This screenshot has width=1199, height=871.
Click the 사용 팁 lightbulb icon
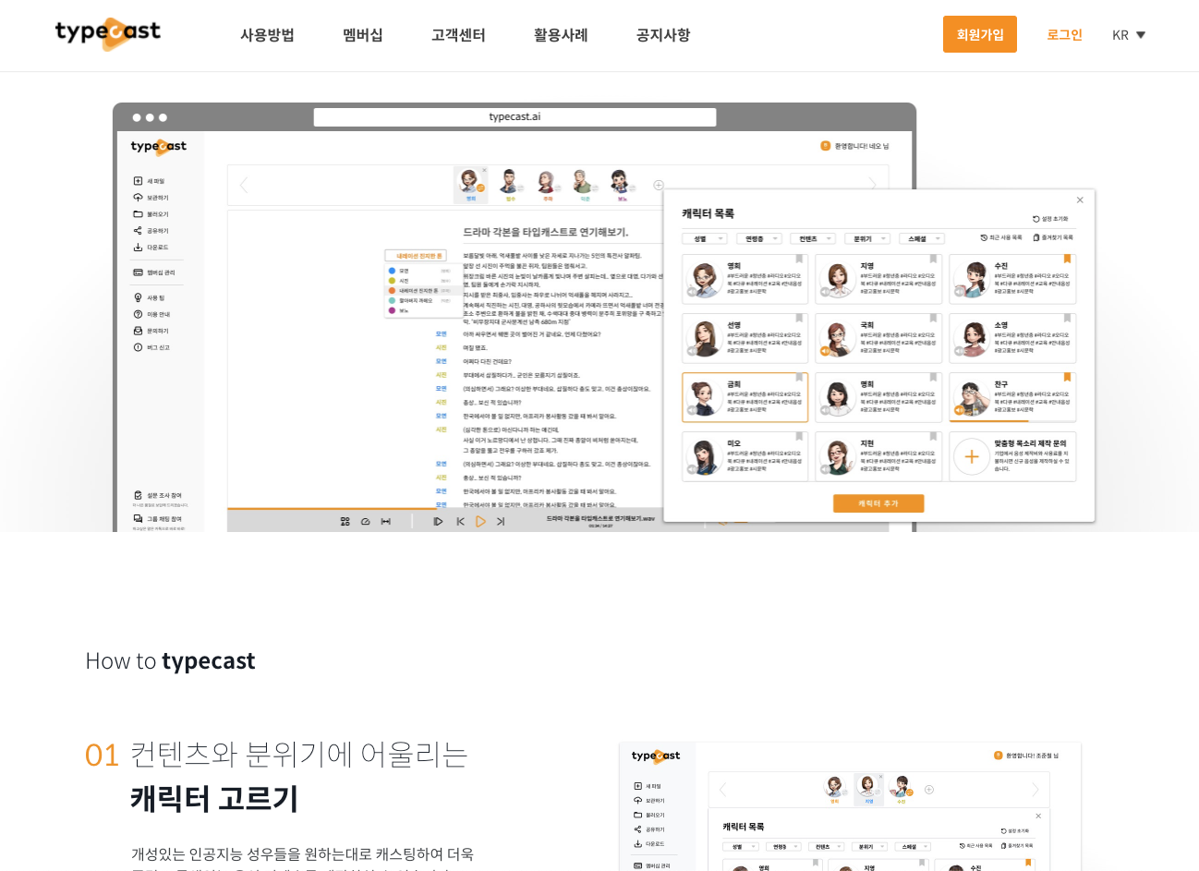[138, 298]
